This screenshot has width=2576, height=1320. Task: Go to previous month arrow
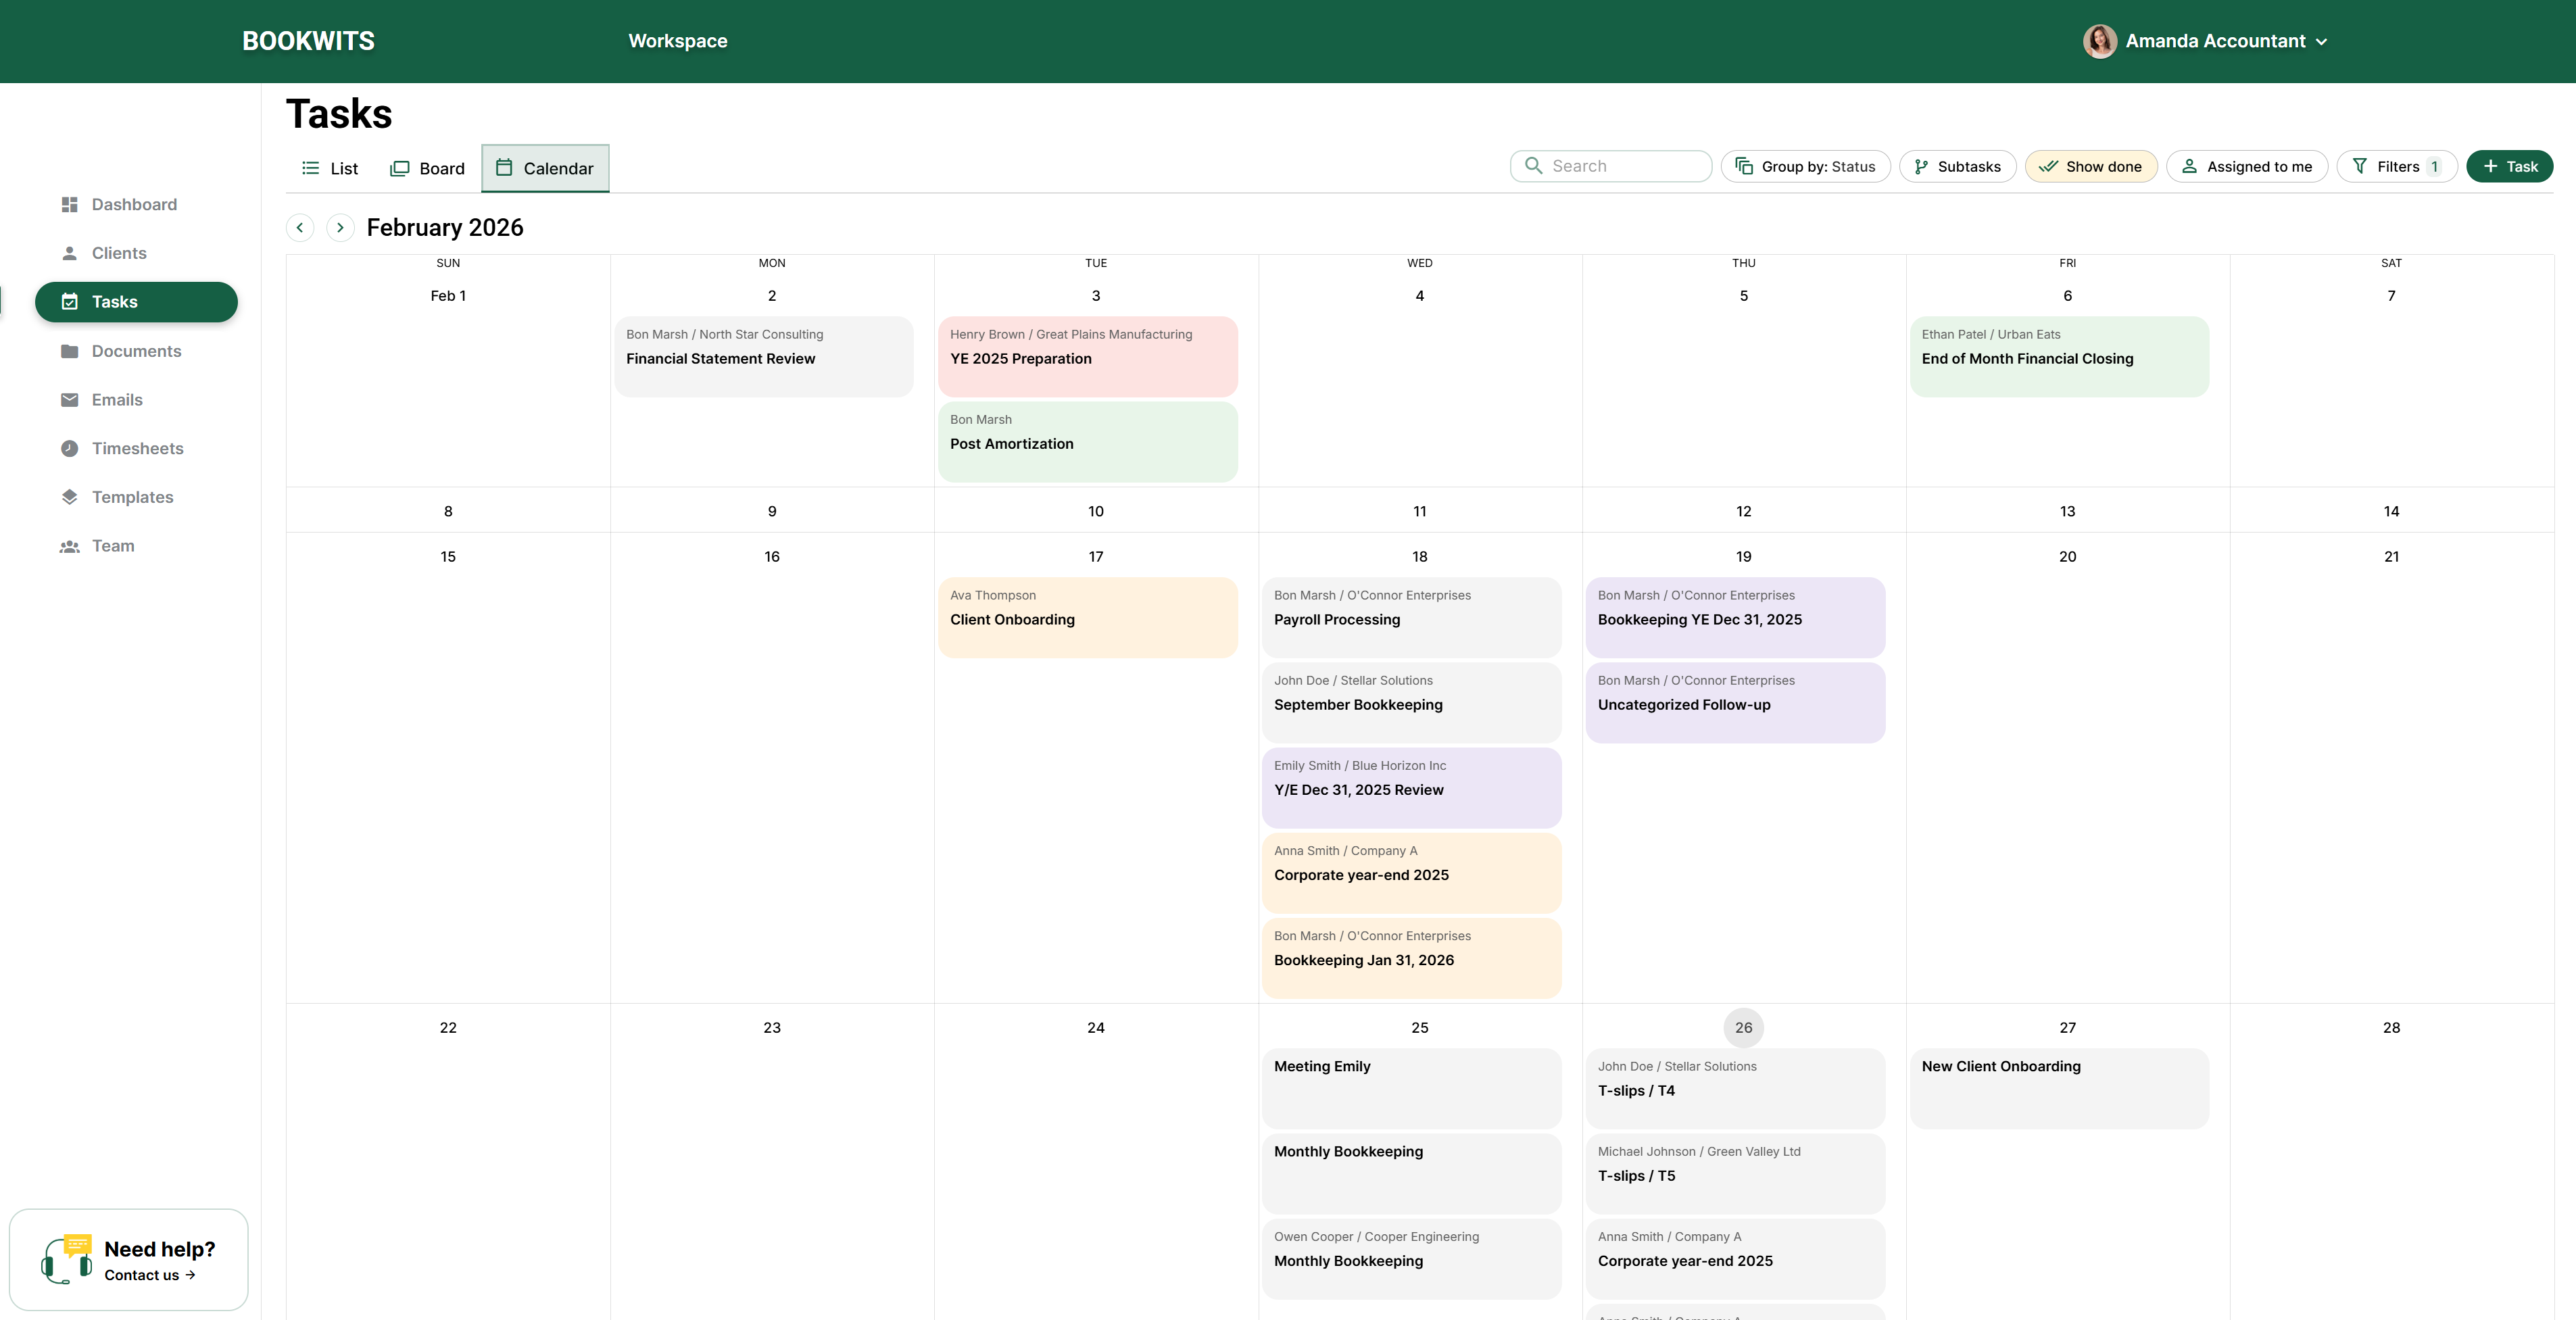(x=300, y=228)
